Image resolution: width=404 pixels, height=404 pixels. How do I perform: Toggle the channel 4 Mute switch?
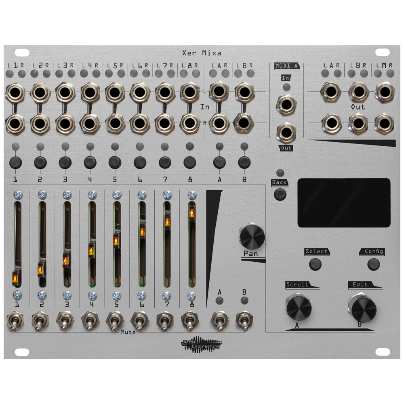tap(90, 322)
